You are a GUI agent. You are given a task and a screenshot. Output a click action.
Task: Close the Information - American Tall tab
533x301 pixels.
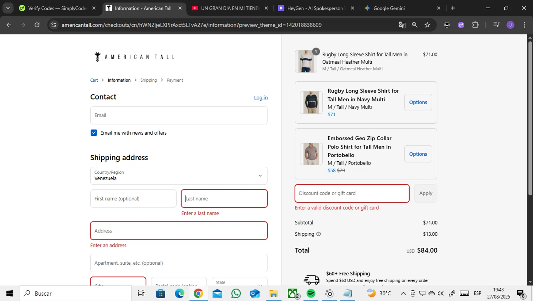coord(180,8)
